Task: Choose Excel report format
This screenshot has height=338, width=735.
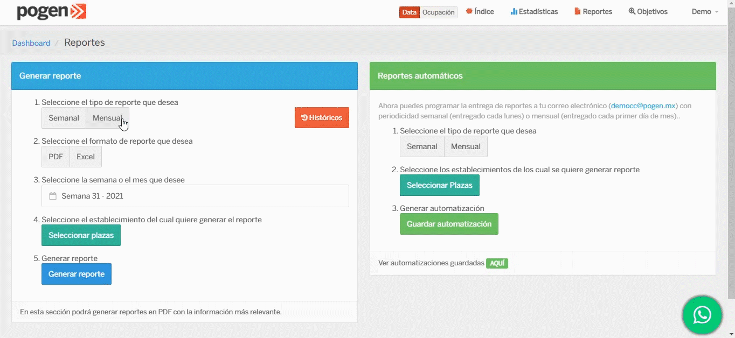Action: [85, 157]
